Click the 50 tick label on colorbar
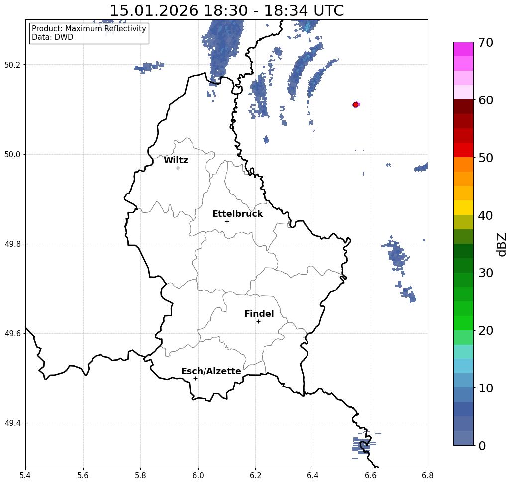Viewport: 512px width, 484px height. pos(486,158)
